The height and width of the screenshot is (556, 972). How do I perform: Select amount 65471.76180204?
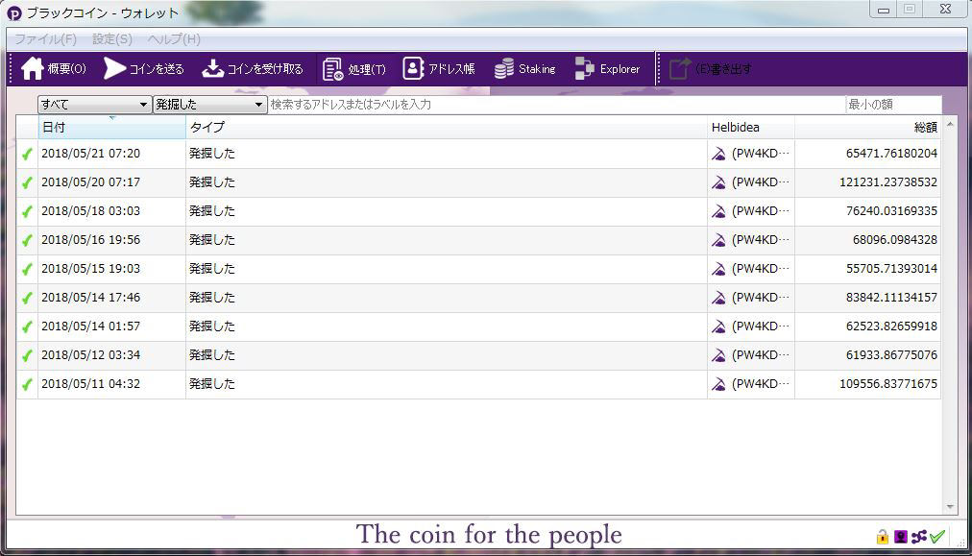click(x=891, y=153)
